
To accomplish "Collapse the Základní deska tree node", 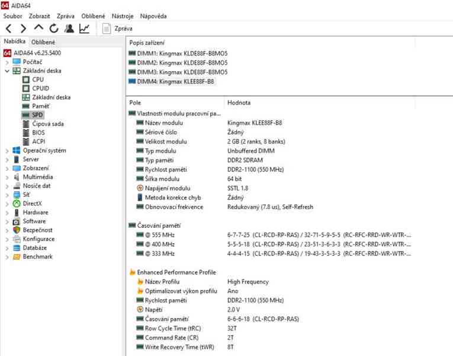I will click(7, 71).
